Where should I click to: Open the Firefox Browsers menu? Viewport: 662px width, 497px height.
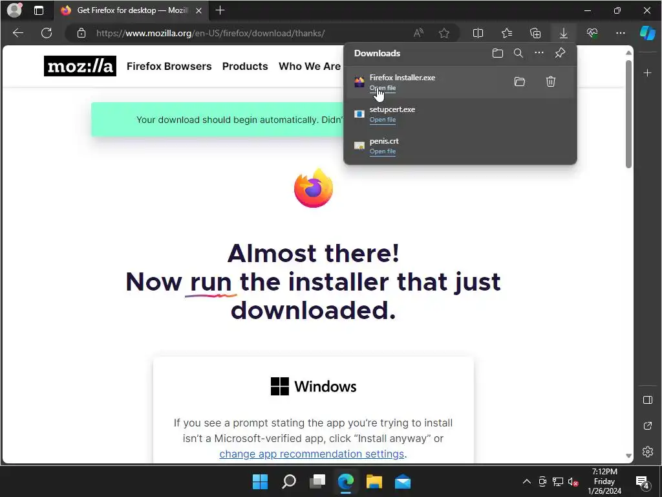(x=169, y=67)
